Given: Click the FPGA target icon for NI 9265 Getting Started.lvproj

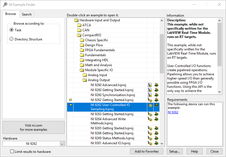Looking at the screenshot, I should 156,128.
